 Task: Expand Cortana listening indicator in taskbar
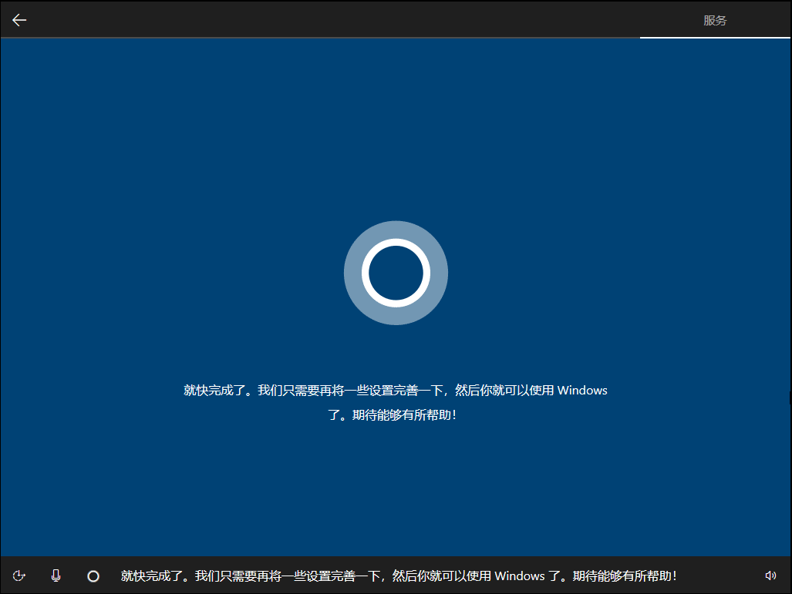pyautogui.click(x=93, y=576)
